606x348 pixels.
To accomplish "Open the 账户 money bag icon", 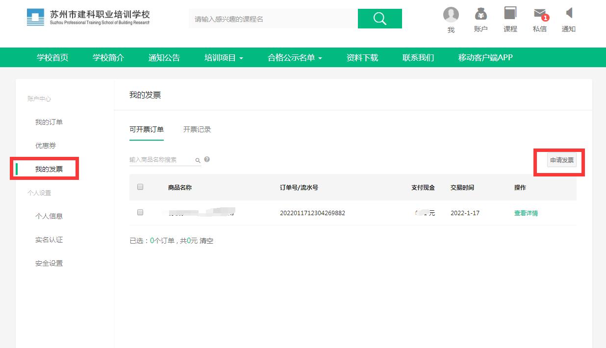I will 480,14.
